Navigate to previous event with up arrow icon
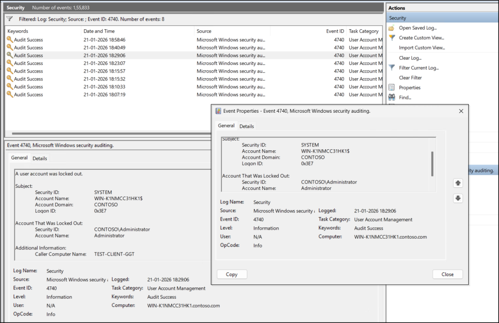 457,182
